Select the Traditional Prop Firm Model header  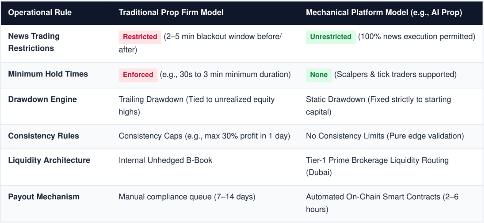(171, 13)
